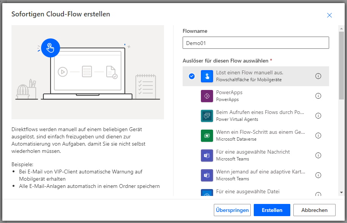Click the scrollbar down arrow

tap(341, 193)
